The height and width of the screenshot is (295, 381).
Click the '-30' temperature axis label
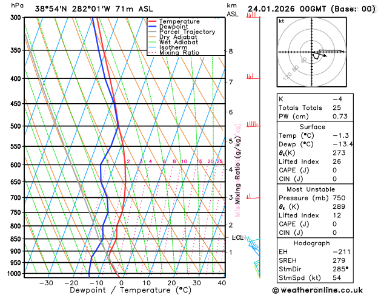46,283
